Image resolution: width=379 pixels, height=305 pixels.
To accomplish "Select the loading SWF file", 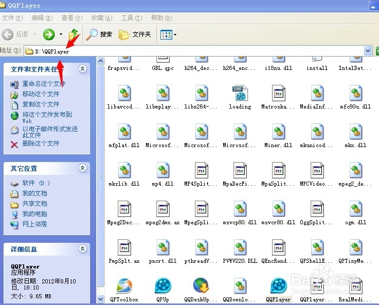I will click(x=240, y=97).
